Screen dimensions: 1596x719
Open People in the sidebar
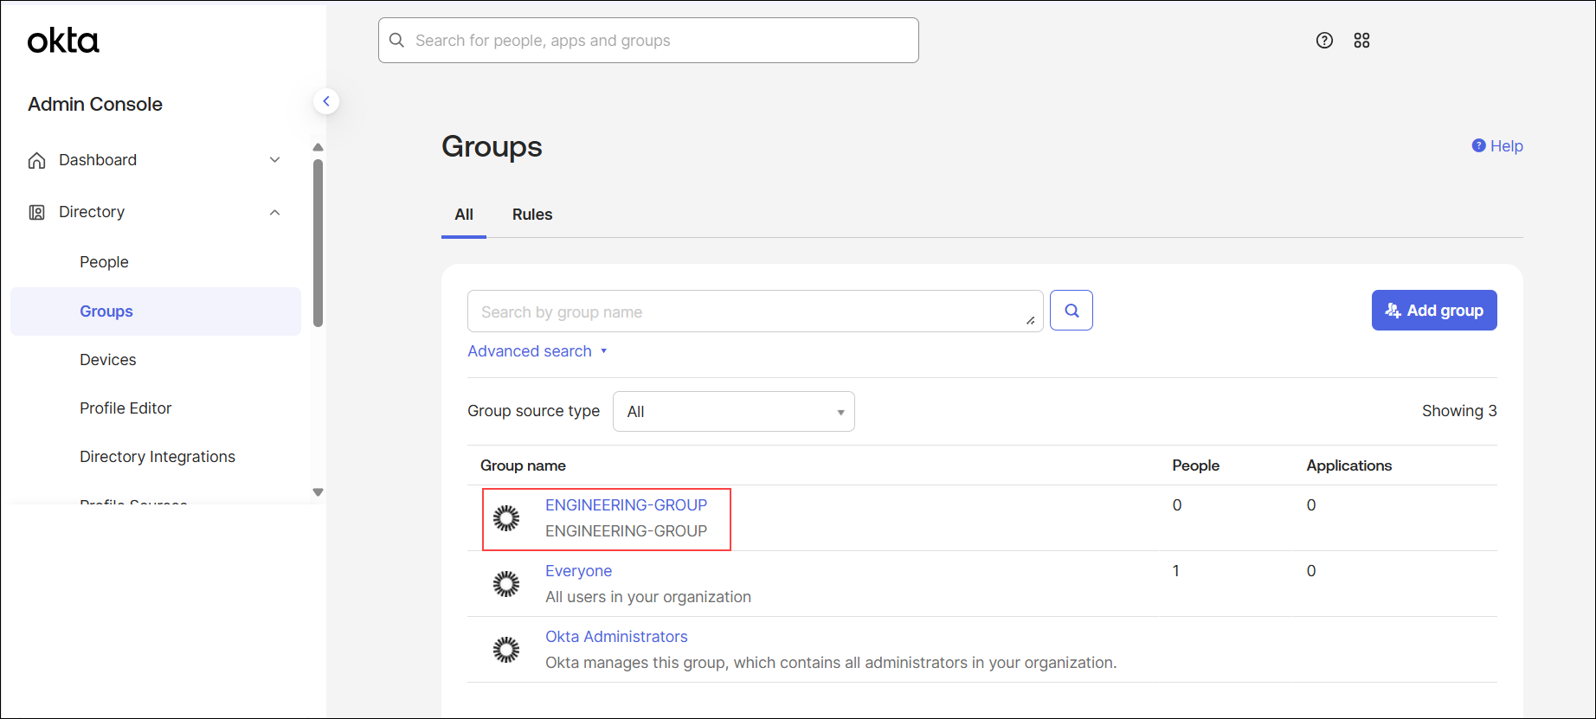pyautogui.click(x=104, y=262)
